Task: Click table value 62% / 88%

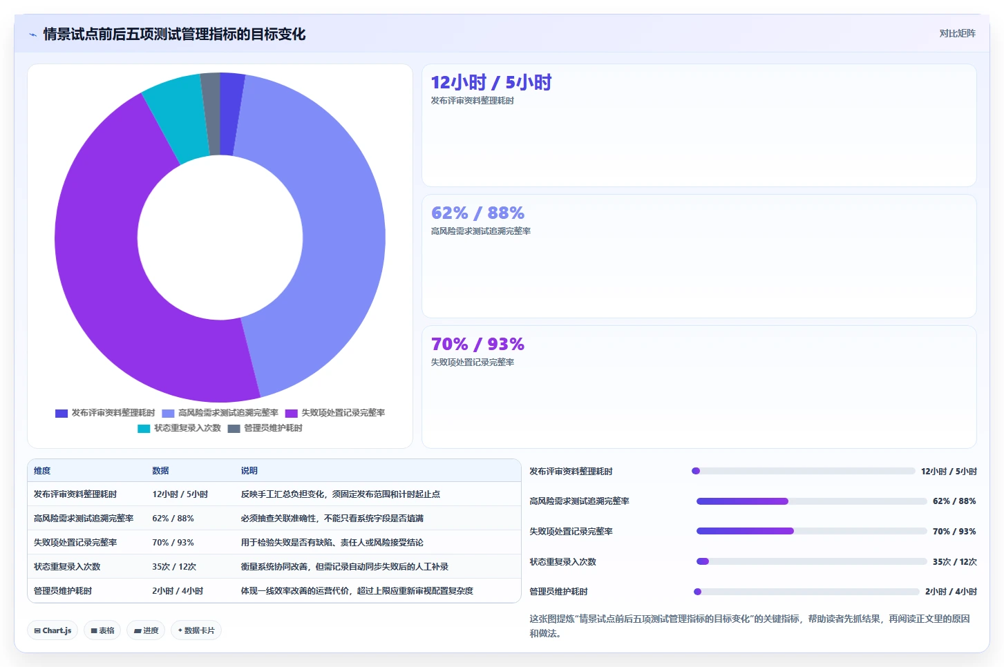Action: click(x=173, y=519)
